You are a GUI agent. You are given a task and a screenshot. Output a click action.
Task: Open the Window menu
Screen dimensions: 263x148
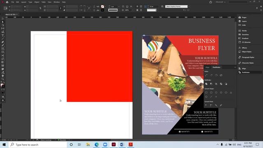pyautogui.click(x=57, y=2)
